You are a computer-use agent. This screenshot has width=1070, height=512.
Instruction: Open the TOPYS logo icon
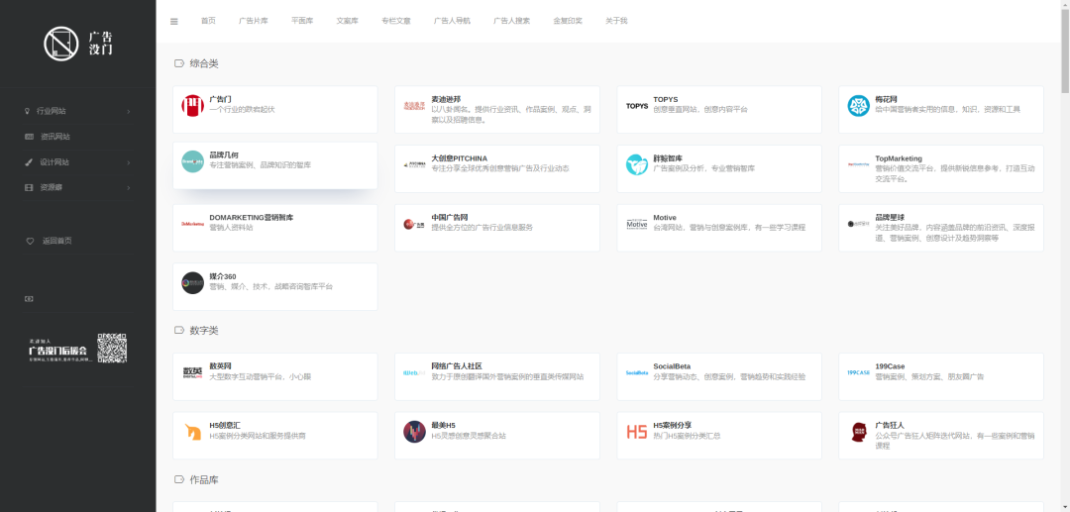pos(637,106)
